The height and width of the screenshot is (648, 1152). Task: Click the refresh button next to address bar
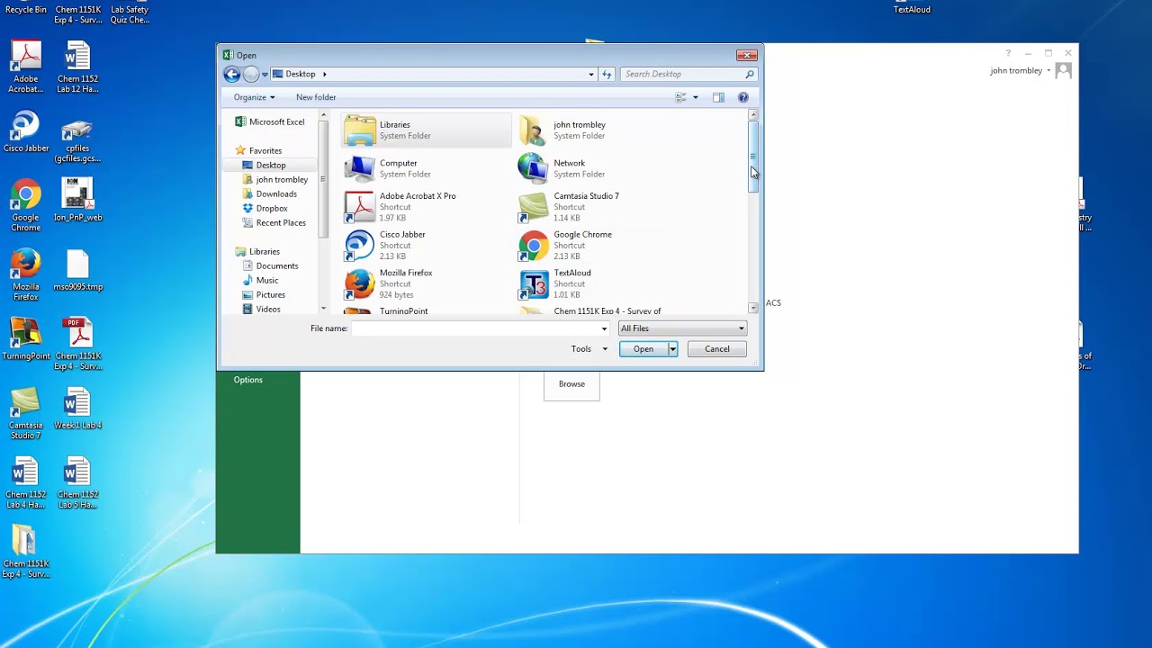(607, 74)
